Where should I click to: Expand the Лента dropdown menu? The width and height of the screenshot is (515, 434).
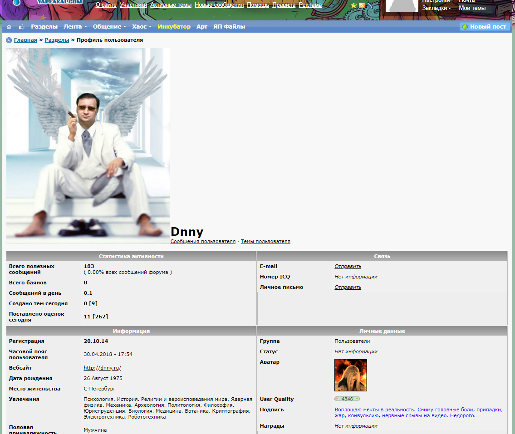[x=75, y=27]
